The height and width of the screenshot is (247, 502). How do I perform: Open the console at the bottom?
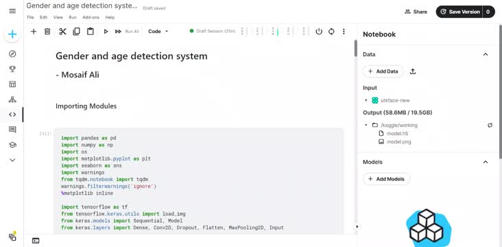tap(36, 241)
